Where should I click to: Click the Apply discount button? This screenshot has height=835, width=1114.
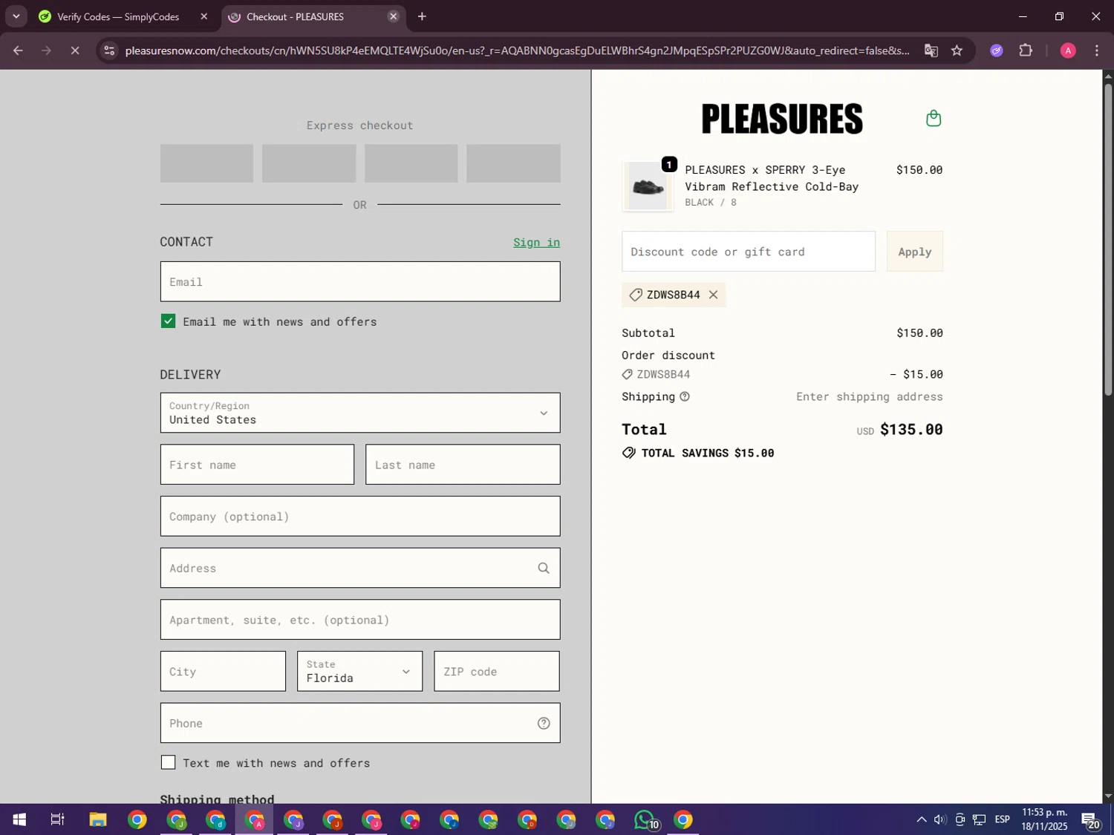[914, 252]
